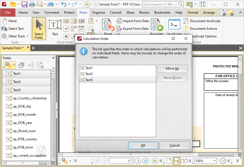
Task: Select ap_DOB_month in the Fields pane
Action: (26, 115)
